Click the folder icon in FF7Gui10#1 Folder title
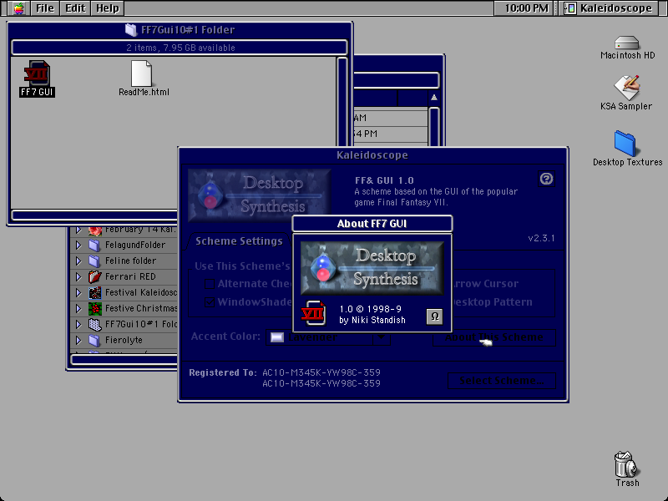Image resolution: width=668 pixels, height=501 pixels. tap(131, 30)
